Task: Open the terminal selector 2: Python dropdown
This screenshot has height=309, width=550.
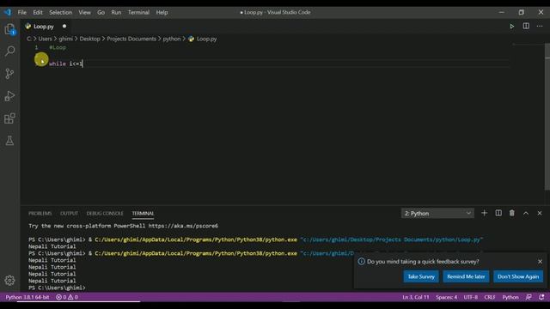Action: [437, 213]
